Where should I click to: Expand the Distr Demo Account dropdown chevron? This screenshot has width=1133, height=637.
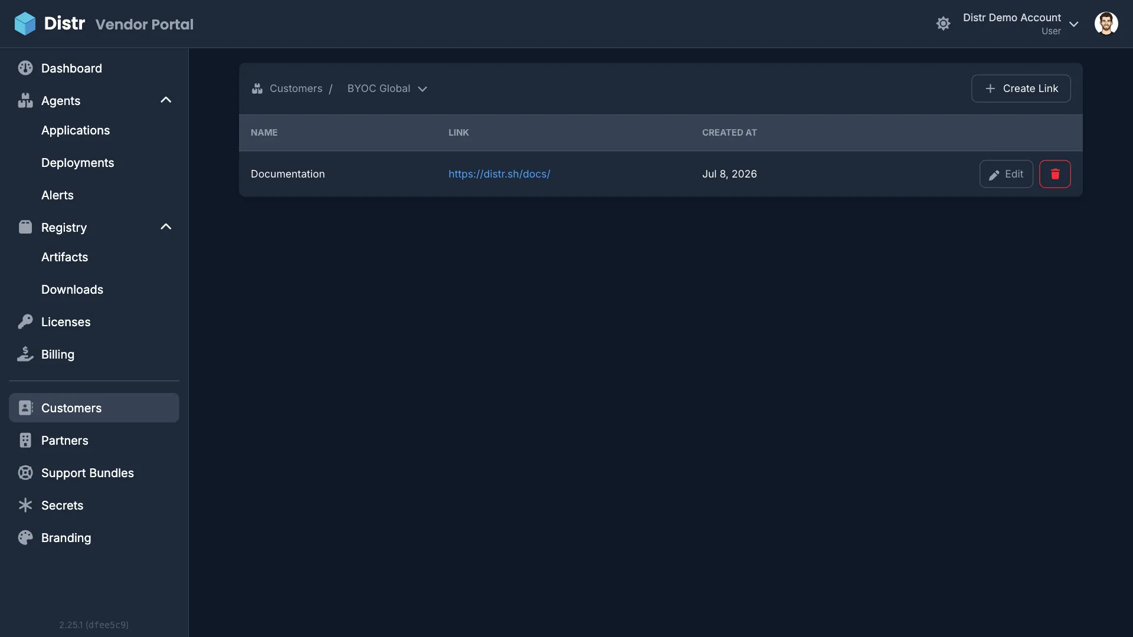1074,24
